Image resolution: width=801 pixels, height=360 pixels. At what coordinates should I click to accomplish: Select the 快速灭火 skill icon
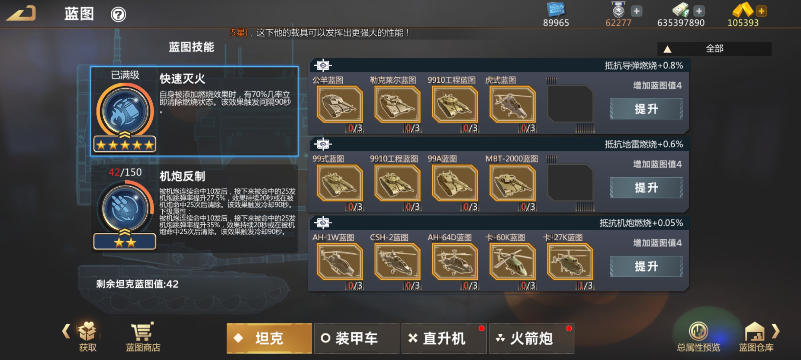tap(125, 111)
